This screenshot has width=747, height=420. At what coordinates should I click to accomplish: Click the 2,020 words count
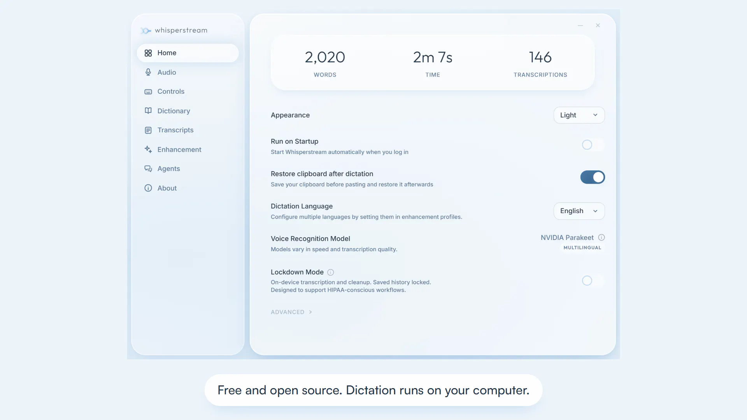(x=325, y=58)
